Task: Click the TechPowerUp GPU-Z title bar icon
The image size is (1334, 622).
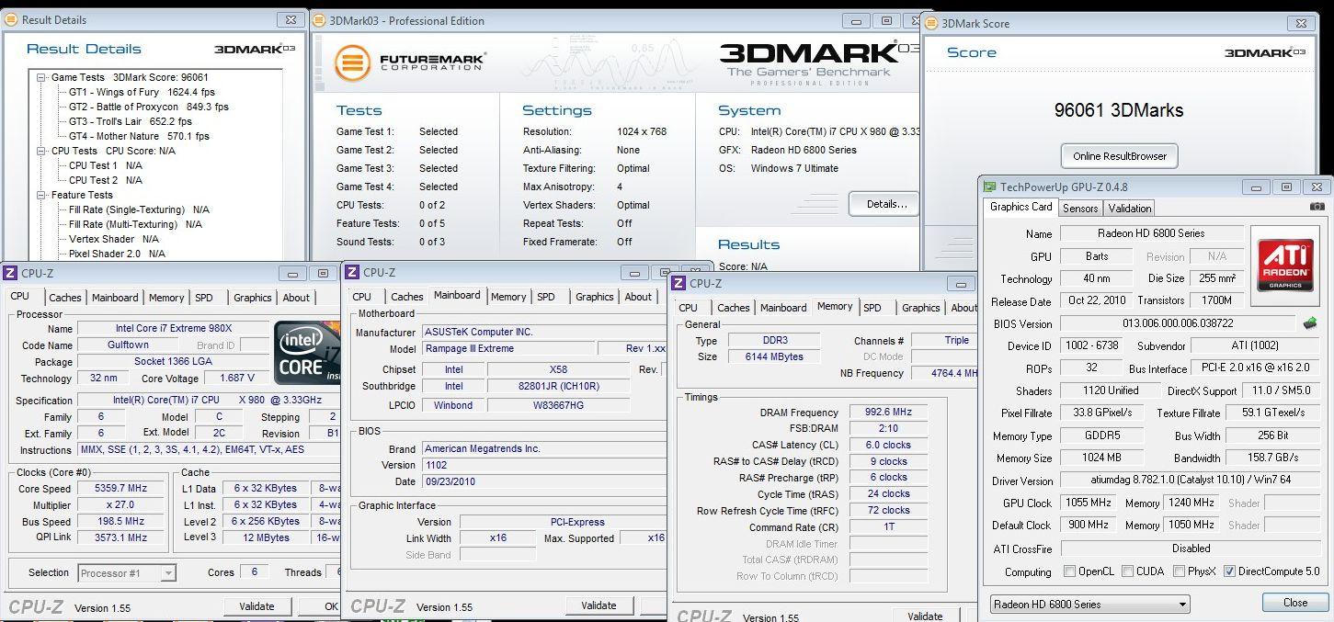Action: (990, 187)
